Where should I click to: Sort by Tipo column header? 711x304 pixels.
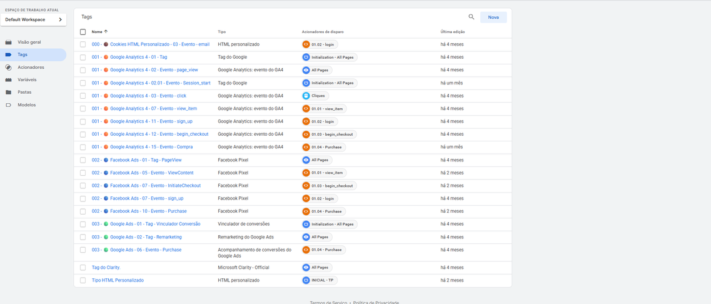(222, 32)
